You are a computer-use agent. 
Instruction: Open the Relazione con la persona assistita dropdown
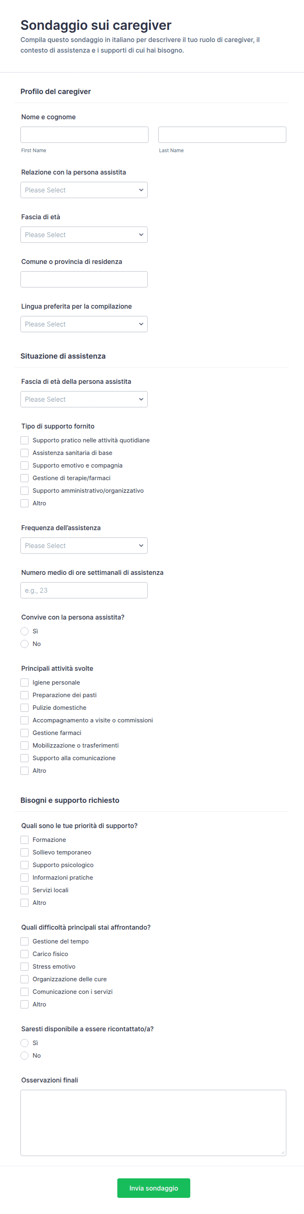pyautogui.click(x=84, y=190)
